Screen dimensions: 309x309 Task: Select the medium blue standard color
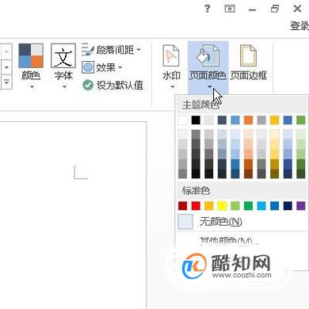pyautogui.click(x=275, y=206)
